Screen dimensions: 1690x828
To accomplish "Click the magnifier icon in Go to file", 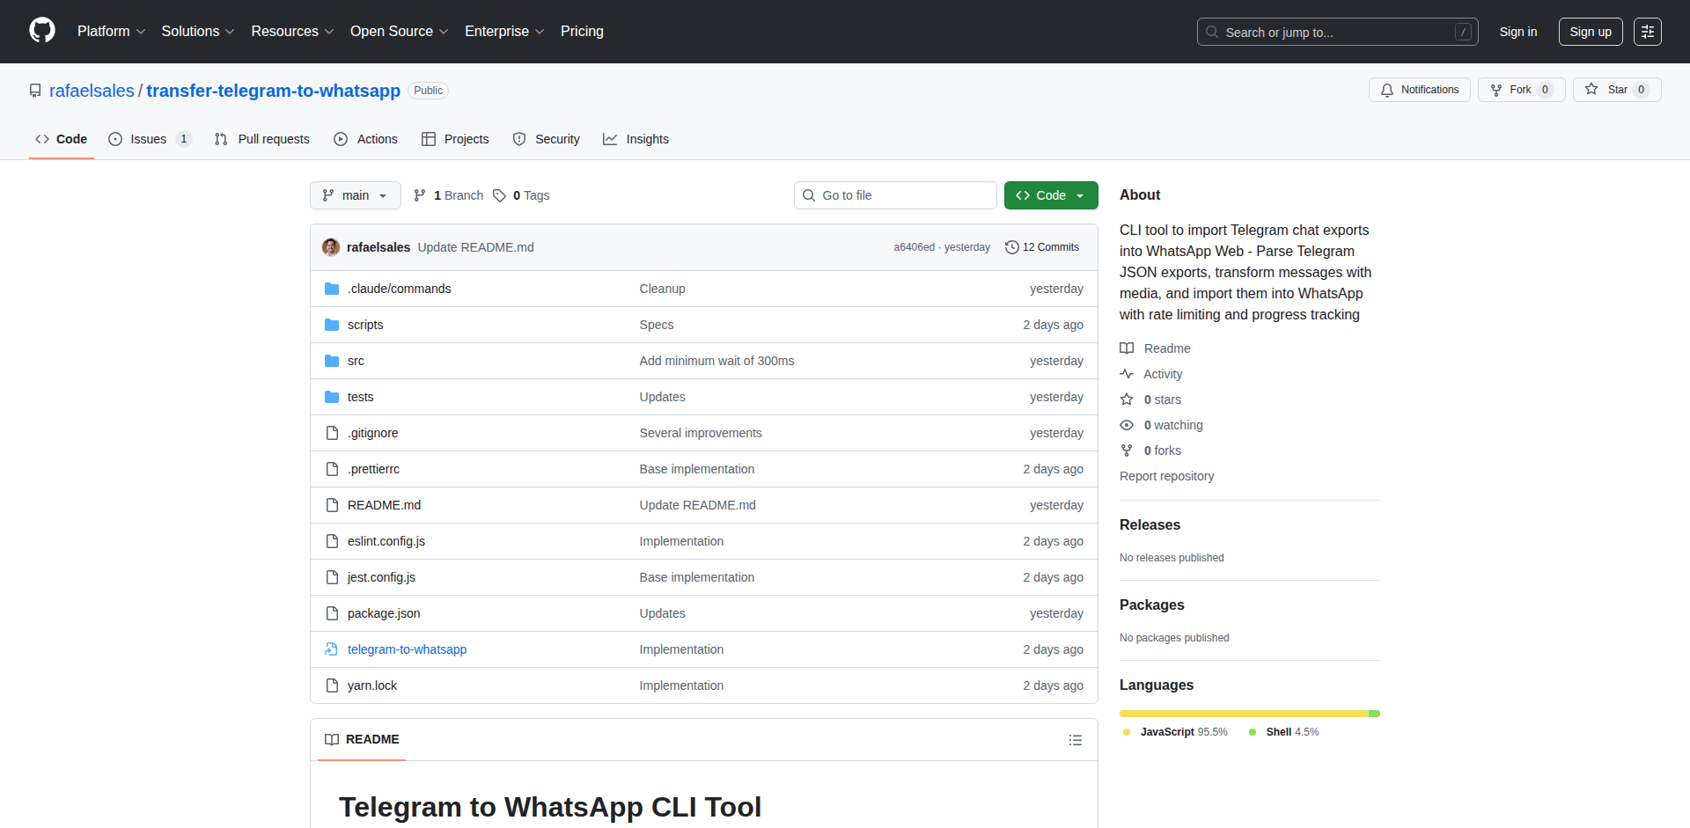I will coord(809,195).
